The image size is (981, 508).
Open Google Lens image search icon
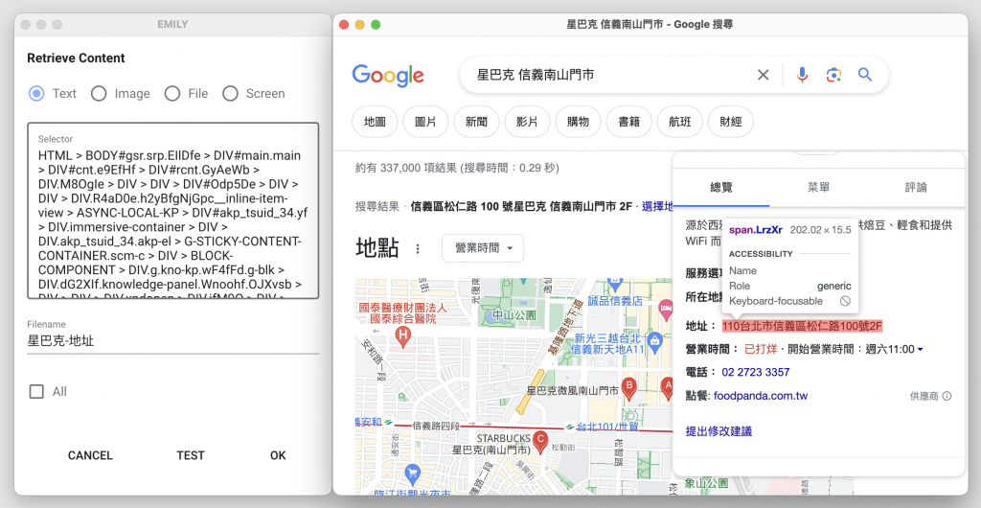(x=833, y=75)
